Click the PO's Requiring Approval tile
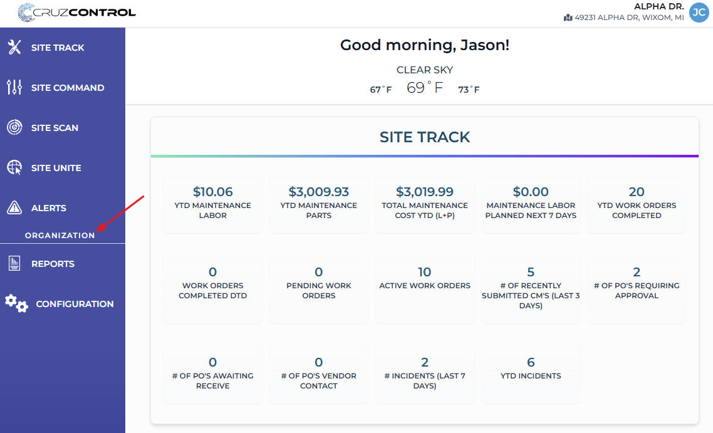Image resolution: width=713 pixels, height=433 pixels. coord(637,289)
